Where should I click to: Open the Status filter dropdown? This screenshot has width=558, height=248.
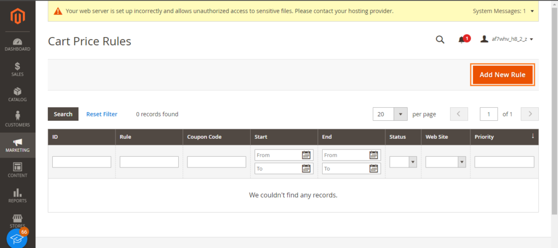[403, 162]
